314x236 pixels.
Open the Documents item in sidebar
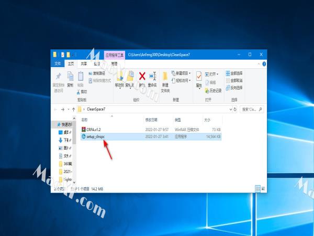64,156
